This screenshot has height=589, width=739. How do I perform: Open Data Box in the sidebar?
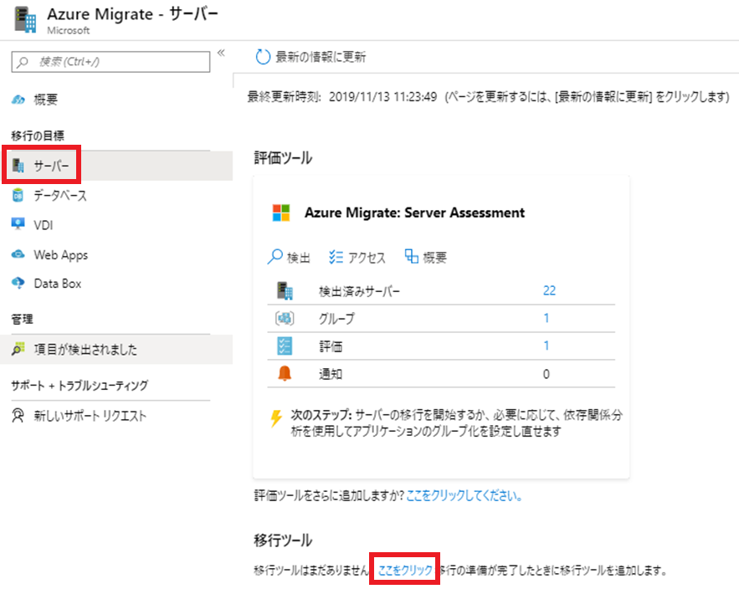coord(58,283)
